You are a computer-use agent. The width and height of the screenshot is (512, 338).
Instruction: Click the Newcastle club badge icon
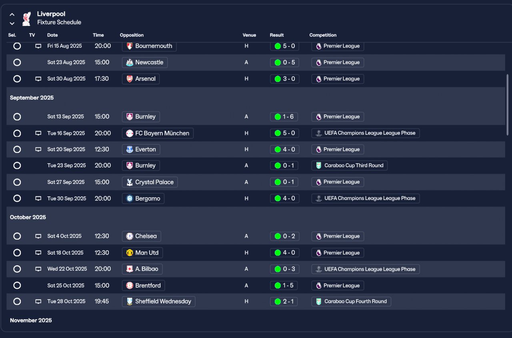(x=130, y=62)
